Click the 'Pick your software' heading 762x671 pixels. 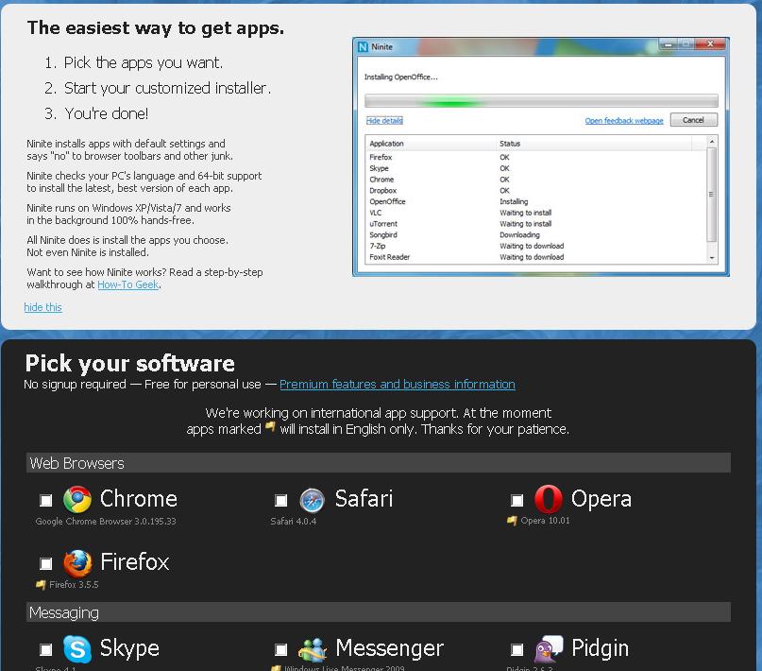[x=129, y=363]
